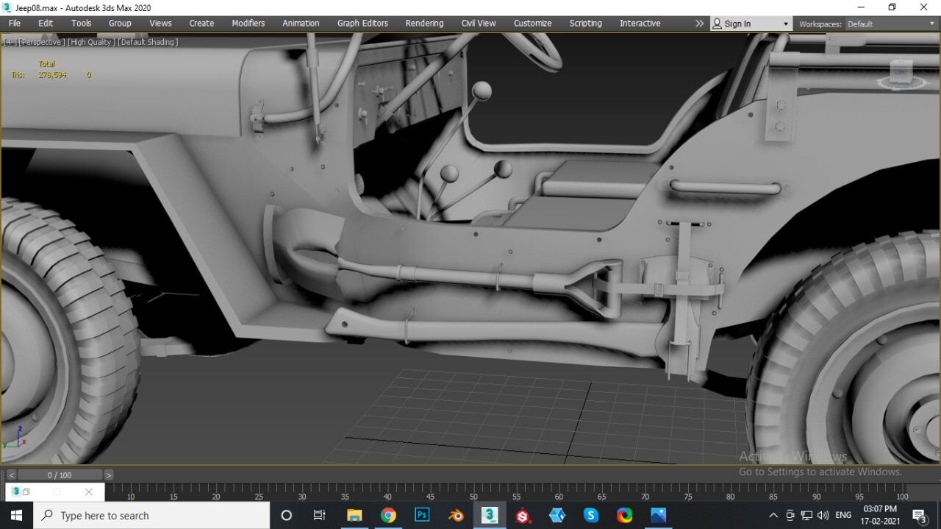Open the Tools menu
Image resolution: width=941 pixels, height=529 pixels.
pyautogui.click(x=81, y=24)
